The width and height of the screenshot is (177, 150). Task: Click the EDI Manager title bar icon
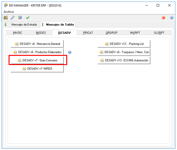tap(6, 5)
